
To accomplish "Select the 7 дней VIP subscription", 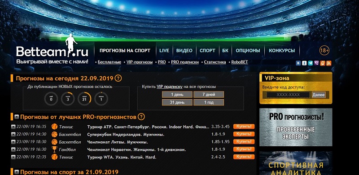I will [x=209, y=94].
